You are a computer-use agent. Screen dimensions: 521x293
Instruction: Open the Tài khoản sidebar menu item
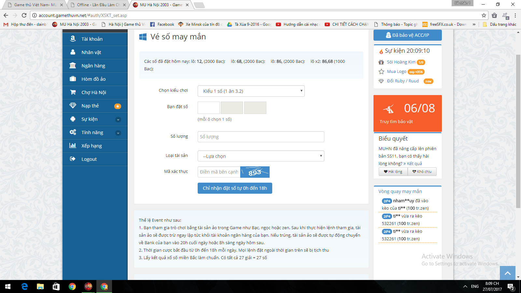(x=92, y=39)
